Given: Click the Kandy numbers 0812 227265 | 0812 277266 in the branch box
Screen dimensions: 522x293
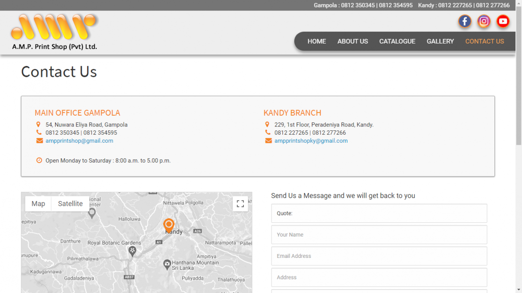Looking at the screenshot, I should (x=310, y=133).
